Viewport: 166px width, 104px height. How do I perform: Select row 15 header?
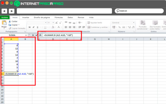[x=2, y=86]
